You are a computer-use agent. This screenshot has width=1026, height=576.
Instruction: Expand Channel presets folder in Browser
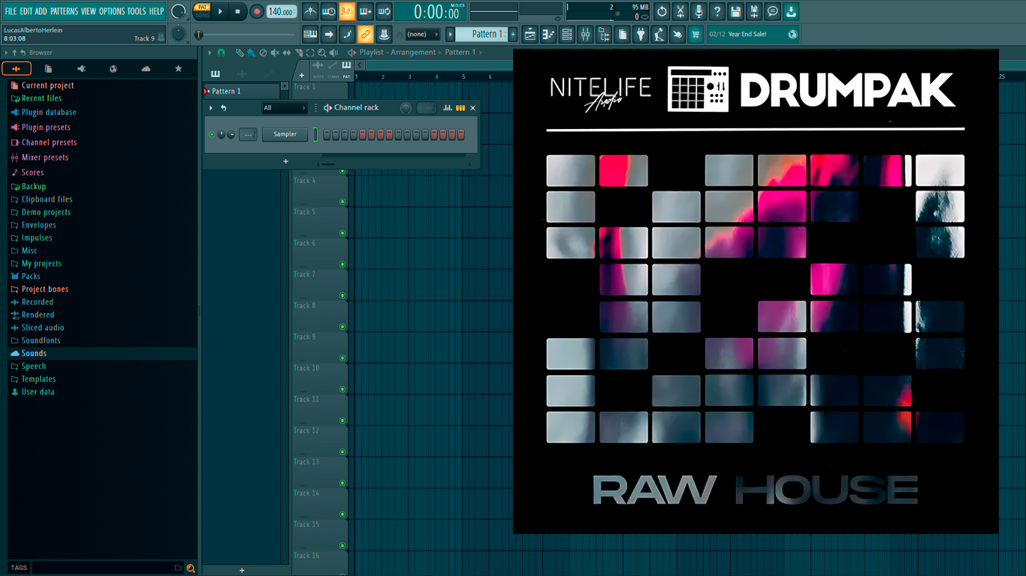pyautogui.click(x=49, y=142)
